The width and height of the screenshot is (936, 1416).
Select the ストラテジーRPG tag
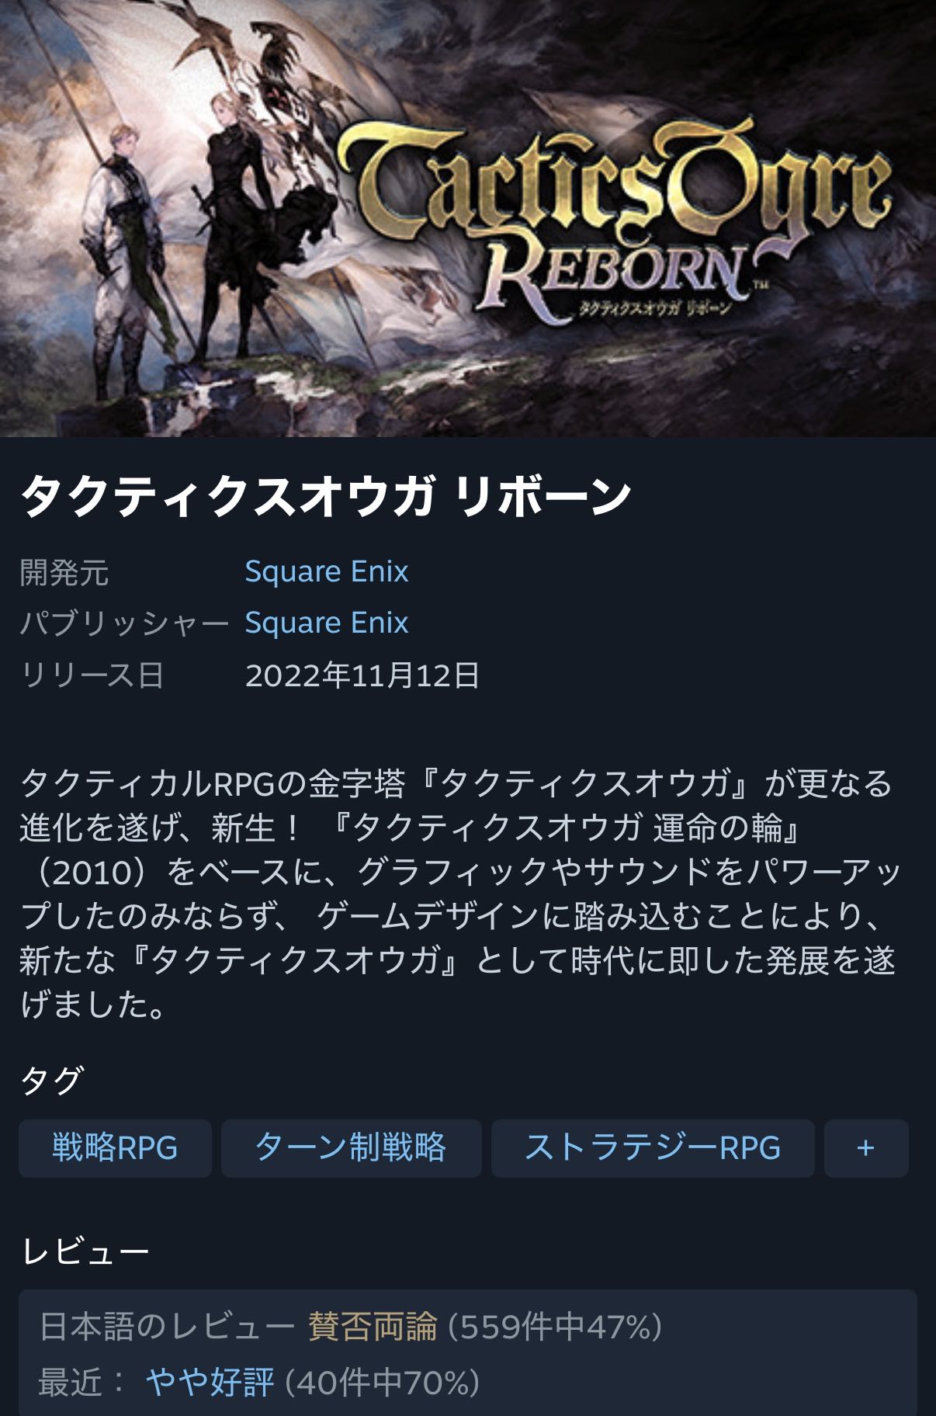pyautogui.click(x=653, y=1148)
